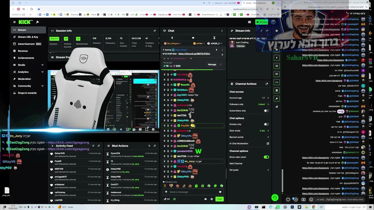374x210 pixels.
Task: Open Moderation in the sidebar
Action: (x=29, y=79)
